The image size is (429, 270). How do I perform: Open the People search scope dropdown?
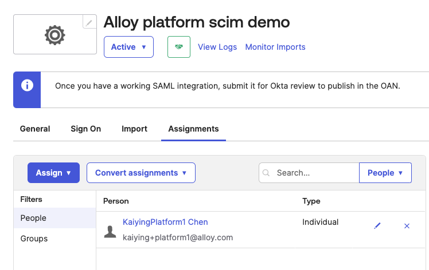(x=385, y=173)
